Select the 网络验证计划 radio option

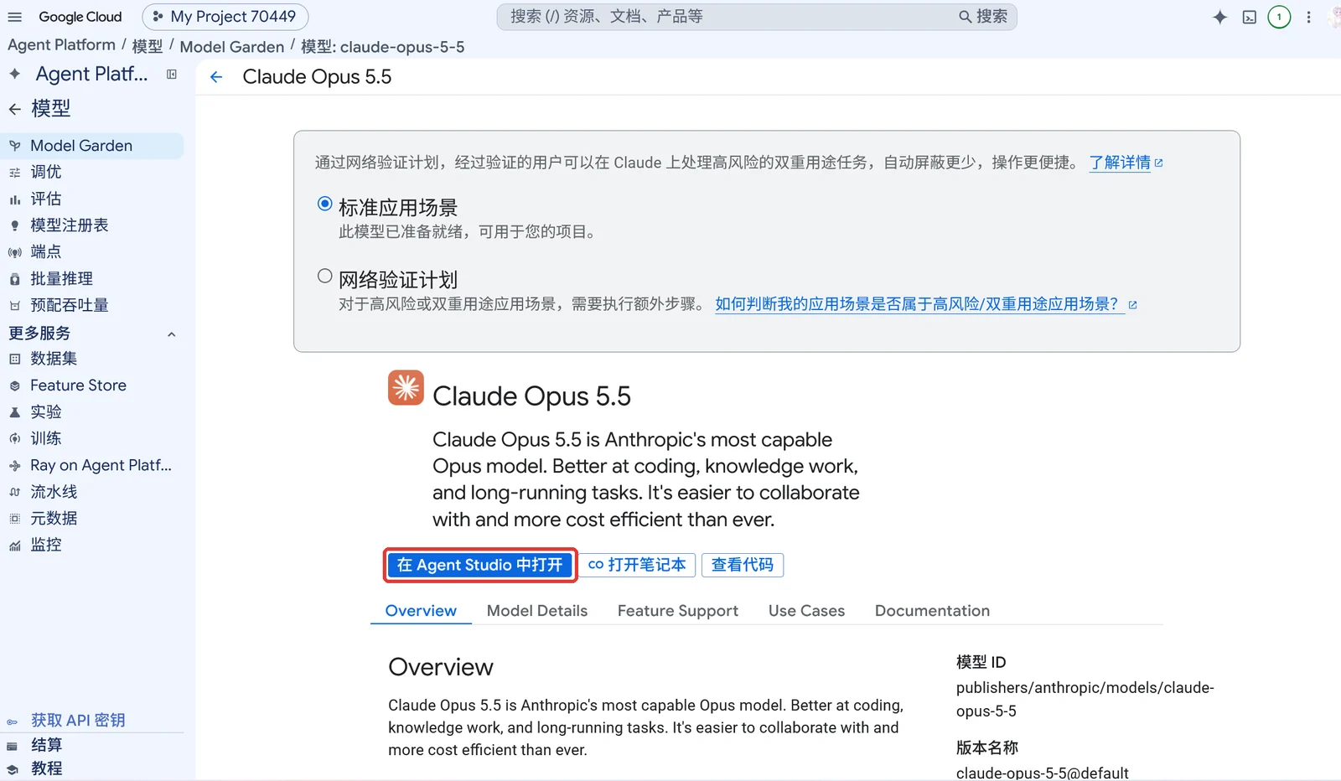pos(325,276)
